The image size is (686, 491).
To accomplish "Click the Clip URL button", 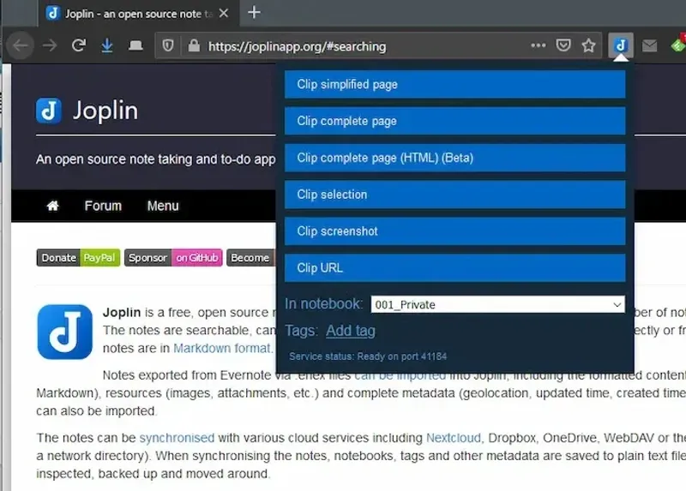I will pos(454,268).
